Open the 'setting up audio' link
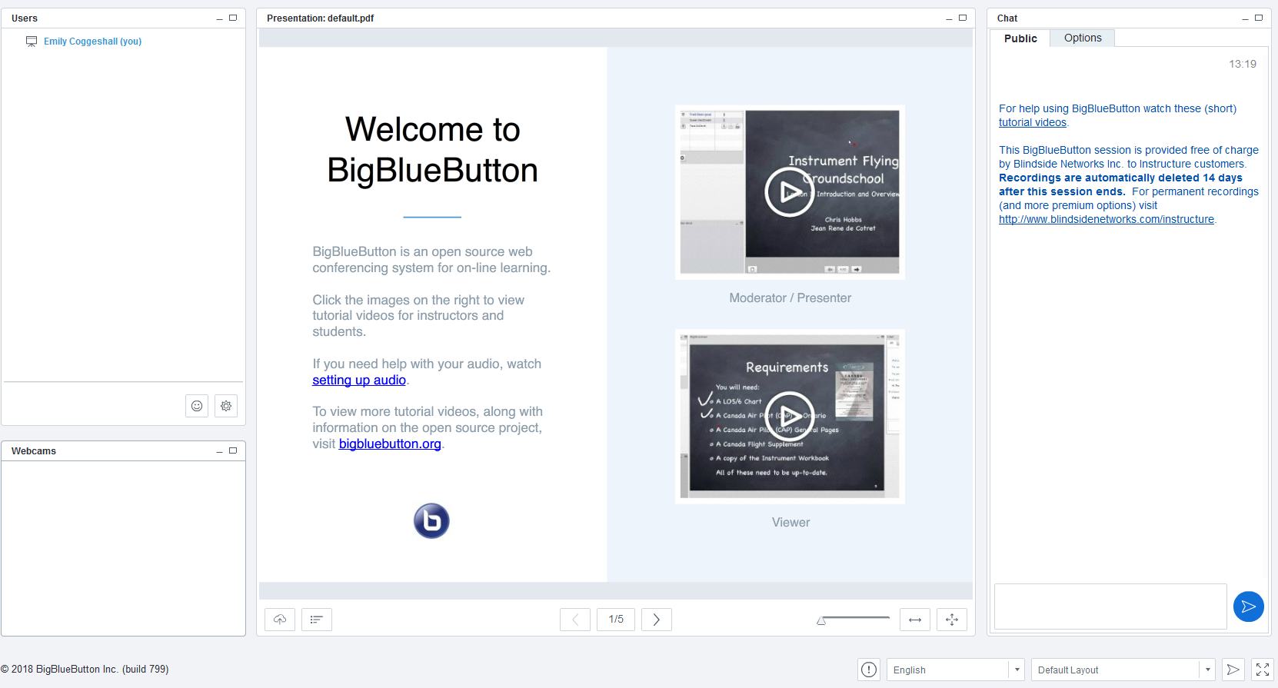Screen dimensions: 1278x688 (x=359, y=381)
